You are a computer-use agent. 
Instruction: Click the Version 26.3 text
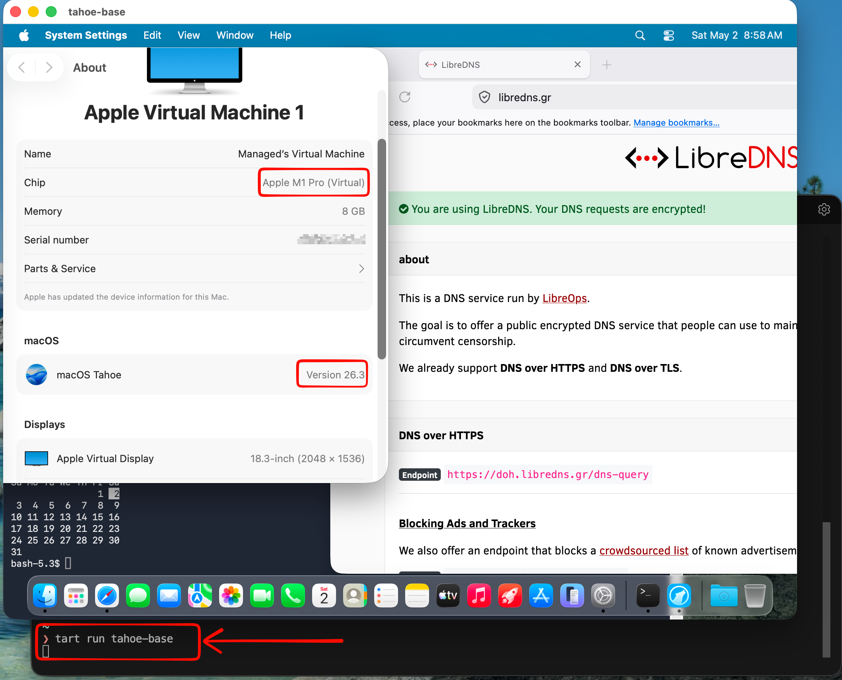[x=335, y=375]
